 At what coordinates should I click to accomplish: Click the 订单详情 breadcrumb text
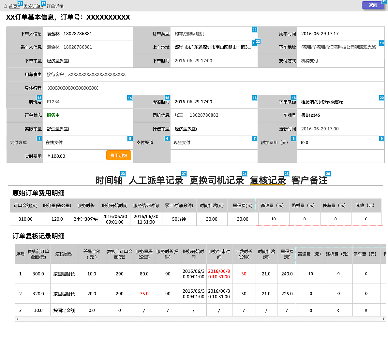coord(55,6)
